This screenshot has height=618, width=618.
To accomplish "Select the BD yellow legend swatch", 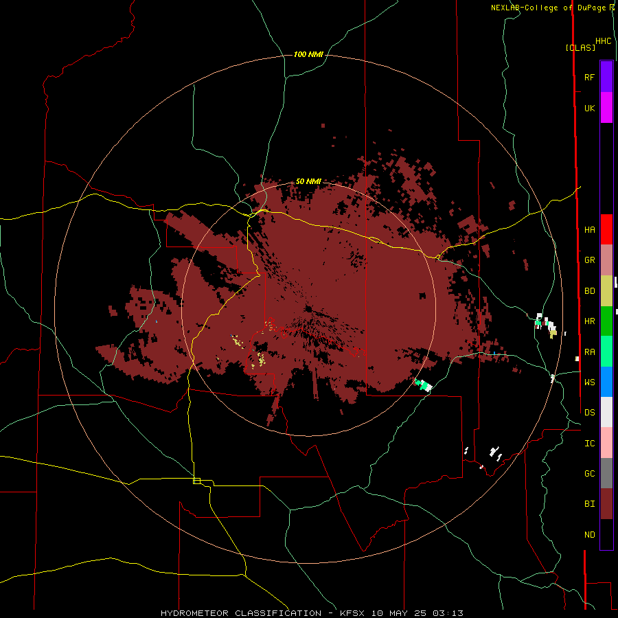I will (x=606, y=291).
